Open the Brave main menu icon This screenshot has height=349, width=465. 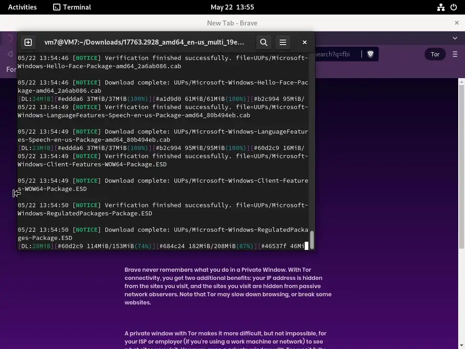pos(455,55)
